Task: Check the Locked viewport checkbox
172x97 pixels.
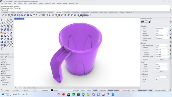Action: 157,40
